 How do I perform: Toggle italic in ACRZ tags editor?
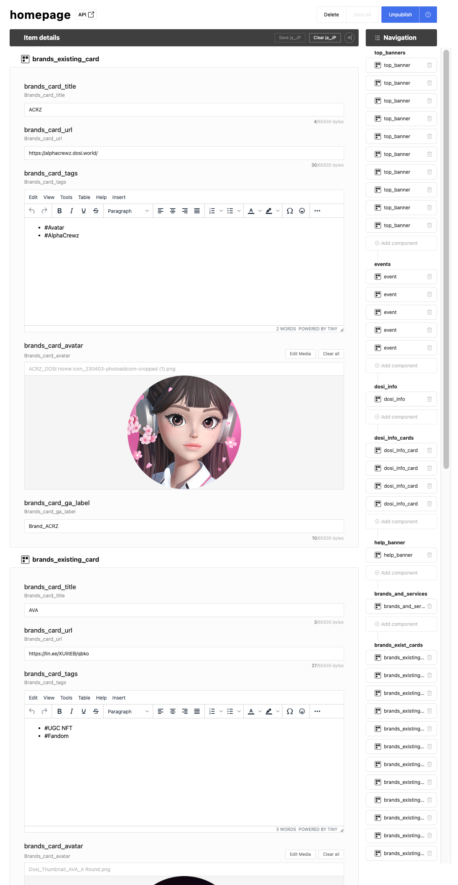tap(72, 211)
